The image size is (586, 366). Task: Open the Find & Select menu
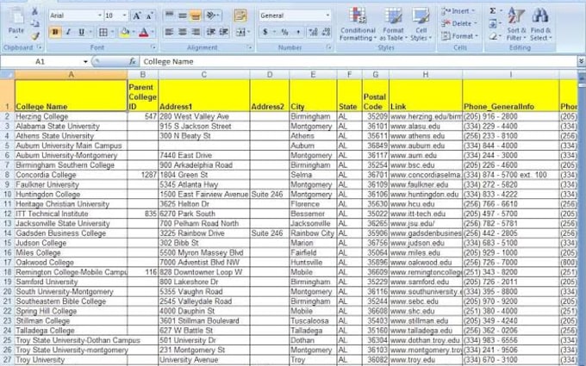pyautogui.click(x=540, y=24)
